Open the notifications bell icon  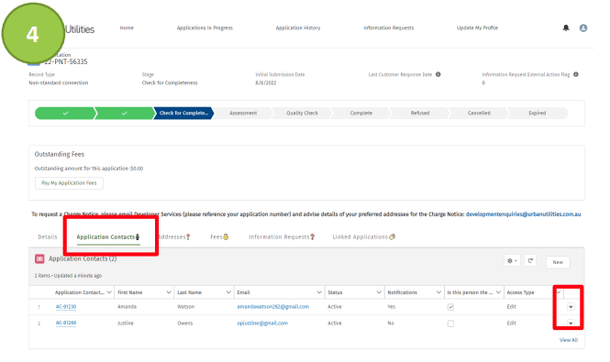pyautogui.click(x=566, y=28)
